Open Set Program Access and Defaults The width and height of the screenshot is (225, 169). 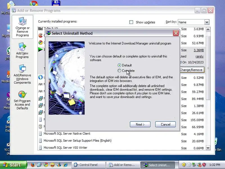click(22, 100)
